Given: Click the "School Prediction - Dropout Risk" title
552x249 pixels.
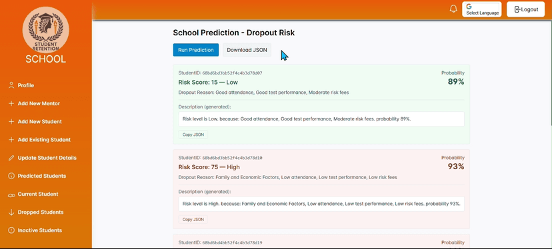Looking at the screenshot, I should 234,33.
